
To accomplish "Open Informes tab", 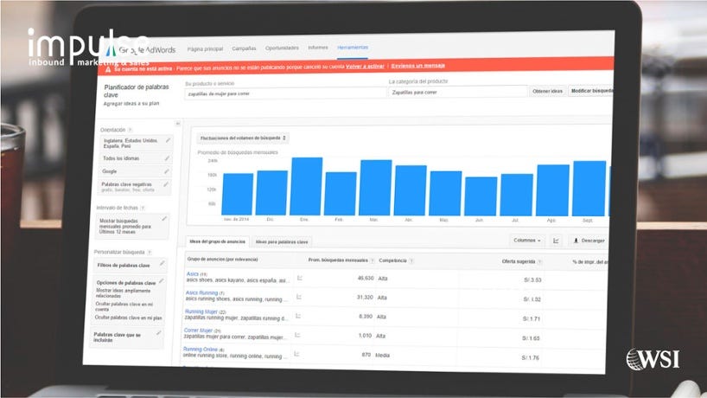I will click(318, 48).
